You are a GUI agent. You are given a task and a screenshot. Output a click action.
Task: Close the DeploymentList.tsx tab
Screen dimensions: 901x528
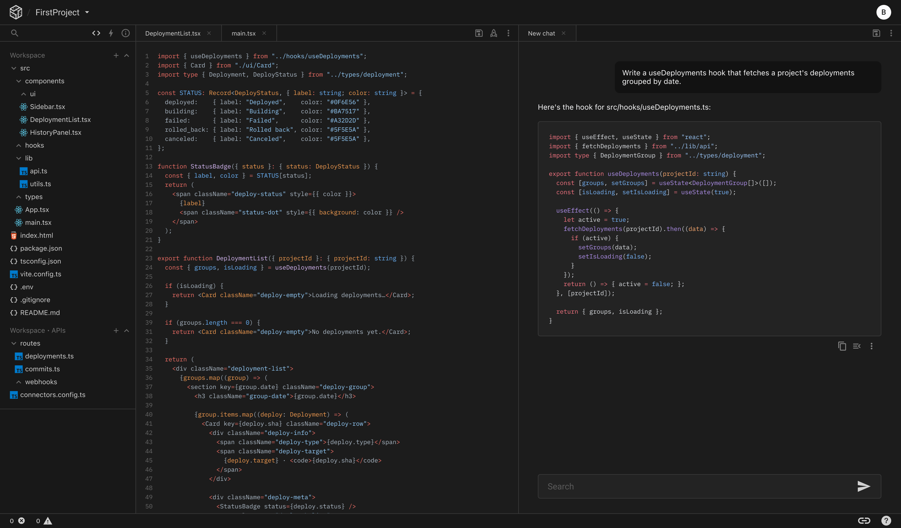coord(209,33)
